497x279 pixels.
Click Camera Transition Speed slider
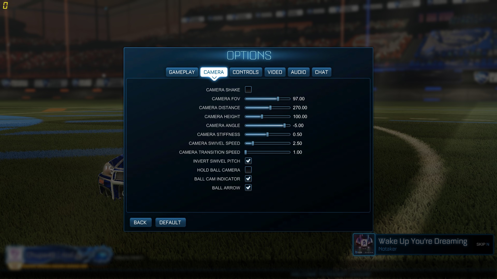(x=246, y=152)
